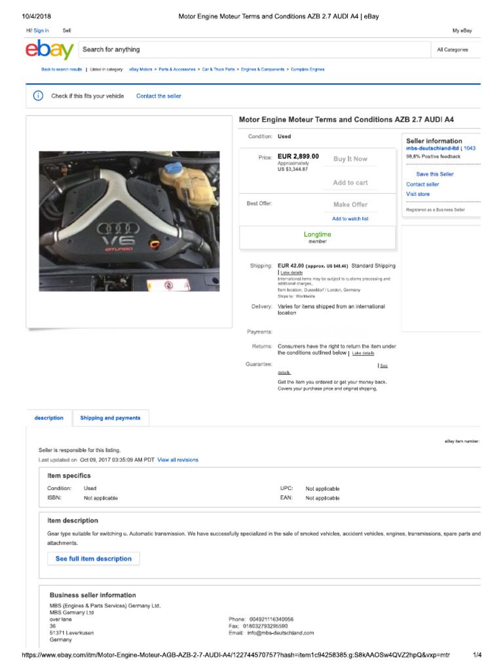503x671 pixels.
Task: Click Add to watch list link
Action: 350,219
